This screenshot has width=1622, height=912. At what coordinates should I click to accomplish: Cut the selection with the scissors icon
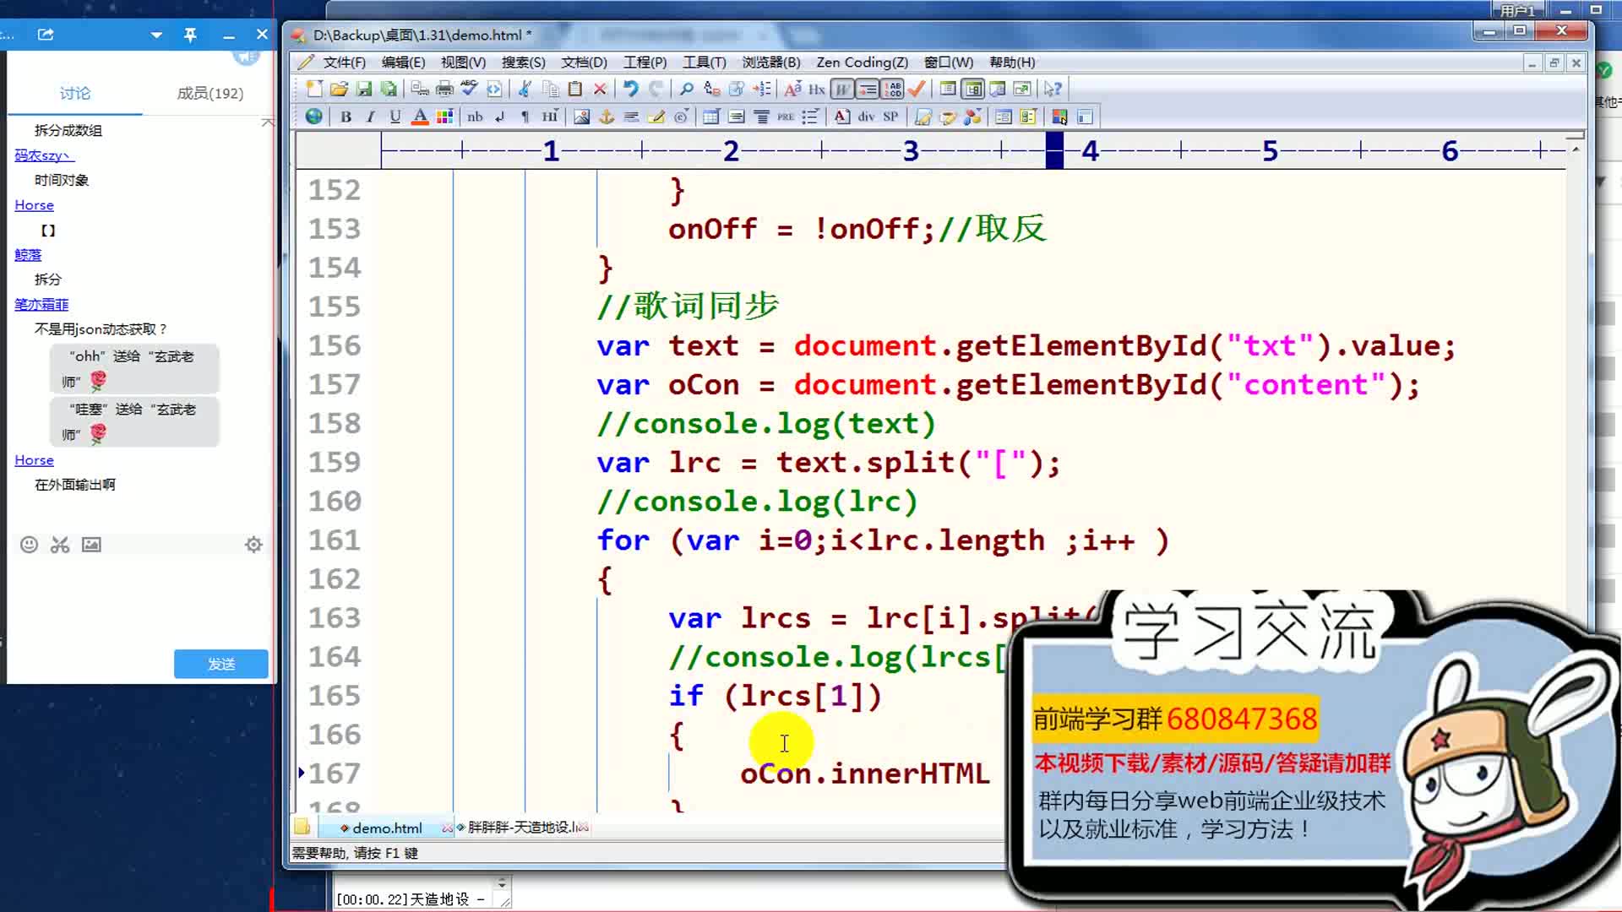coord(525,89)
